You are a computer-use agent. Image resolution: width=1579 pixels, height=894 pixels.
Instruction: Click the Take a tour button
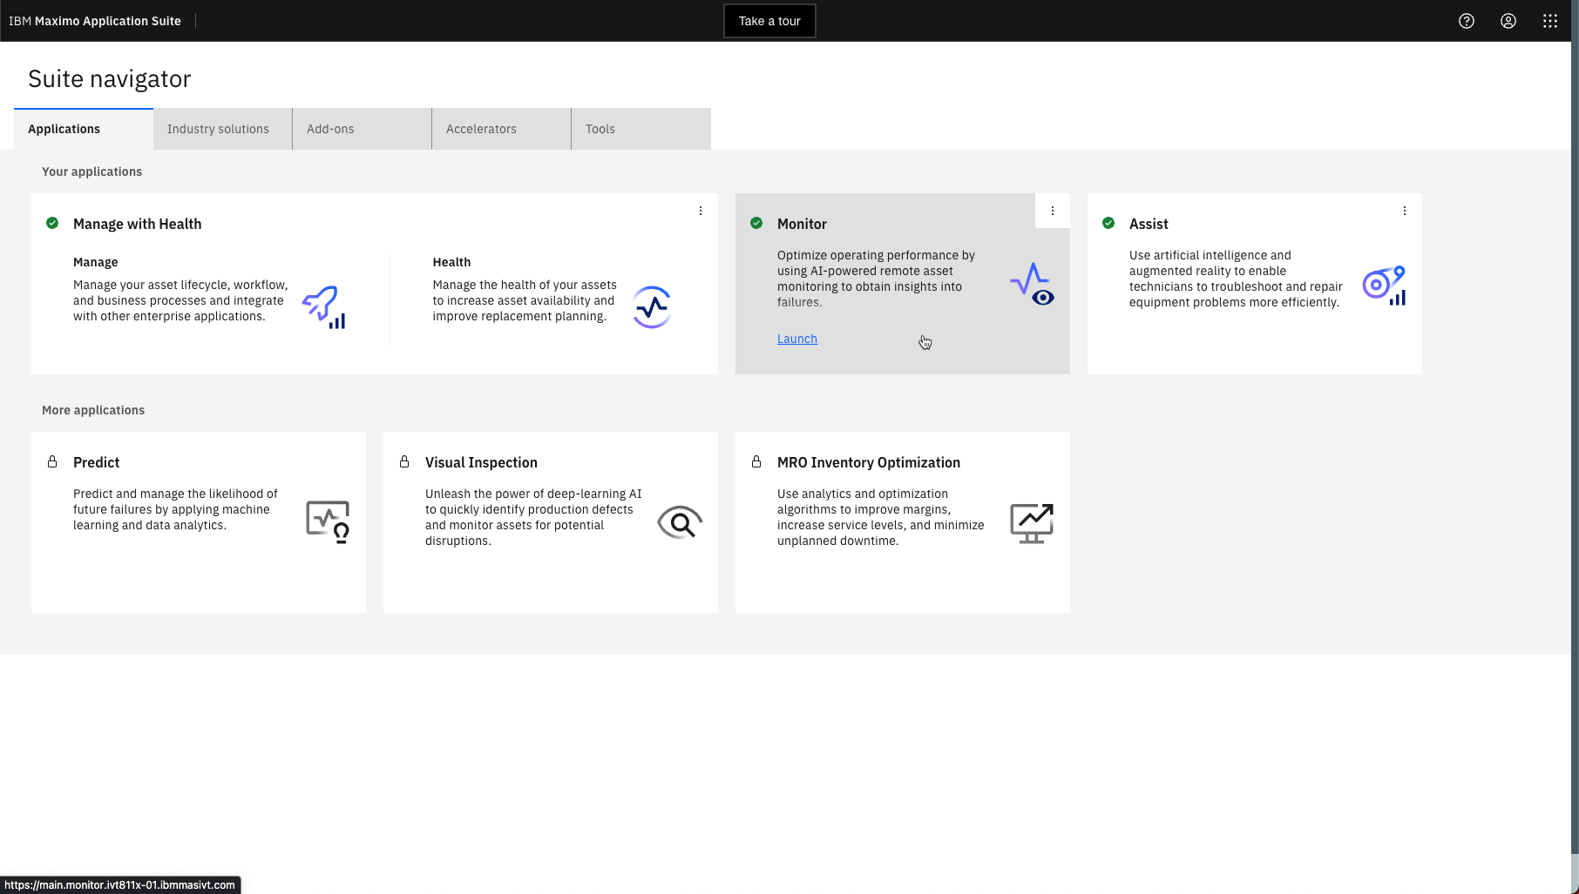pyautogui.click(x=769, y=21)
